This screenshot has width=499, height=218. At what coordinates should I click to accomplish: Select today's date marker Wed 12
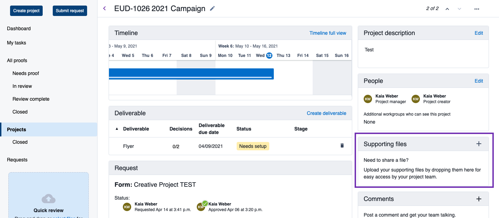pos(269,56)
